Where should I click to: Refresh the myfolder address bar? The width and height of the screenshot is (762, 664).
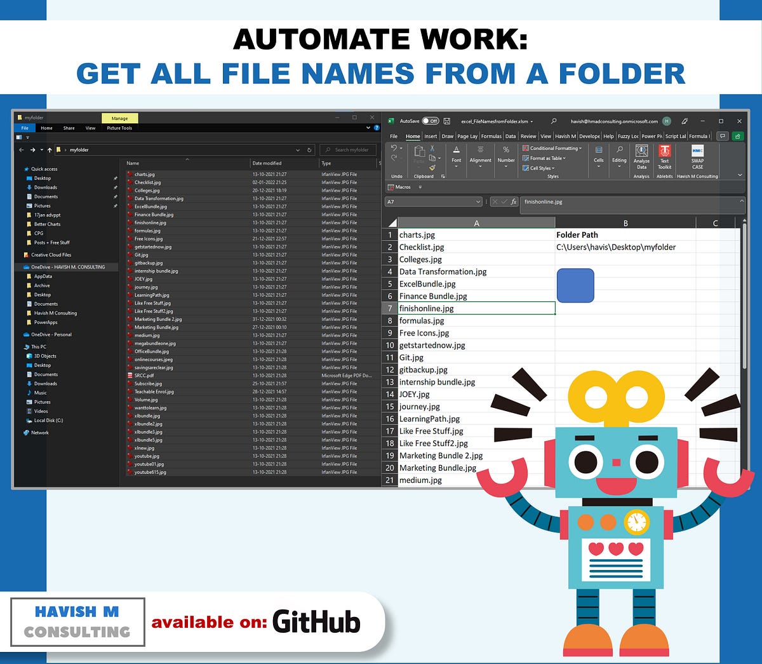click(x=309, y=149)
